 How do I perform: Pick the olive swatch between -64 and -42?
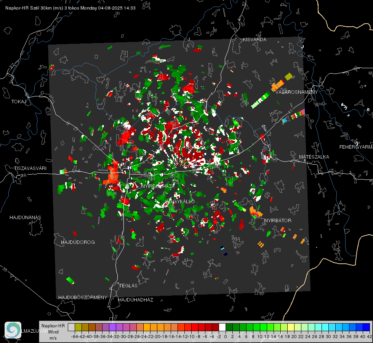click(78, 327)
